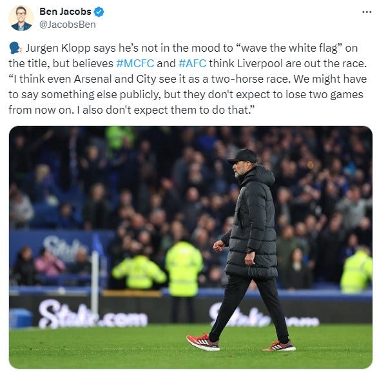Open the #AFC hashtag
Image resolution: width=377 pixels, height=372 pixels.
click(192, 63)
